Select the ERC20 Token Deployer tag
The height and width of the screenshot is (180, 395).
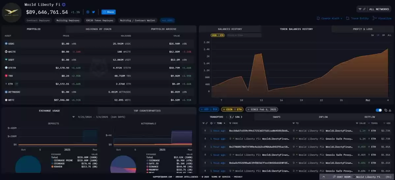click(99, 21)
